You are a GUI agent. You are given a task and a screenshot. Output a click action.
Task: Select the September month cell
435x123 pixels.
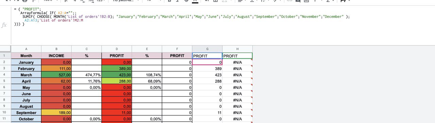26,113
